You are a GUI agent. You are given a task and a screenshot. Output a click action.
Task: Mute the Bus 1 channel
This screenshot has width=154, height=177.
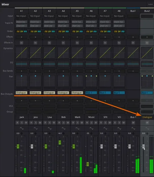pos(133,123)
